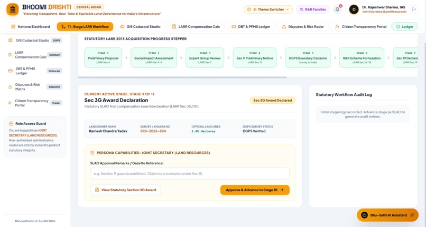The image size is (426, 227).
Task: Click the user avatar with letter D
Action: pos(354,9)
